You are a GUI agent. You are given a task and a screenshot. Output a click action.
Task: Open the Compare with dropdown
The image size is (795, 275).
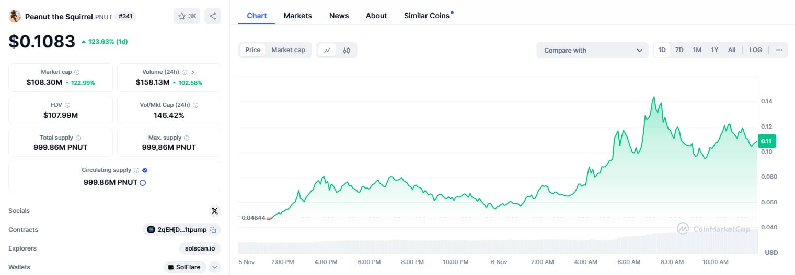(592, 50)
